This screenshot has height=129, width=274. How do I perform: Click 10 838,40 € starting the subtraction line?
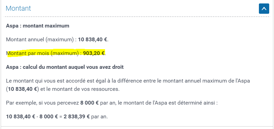(21, 117)
